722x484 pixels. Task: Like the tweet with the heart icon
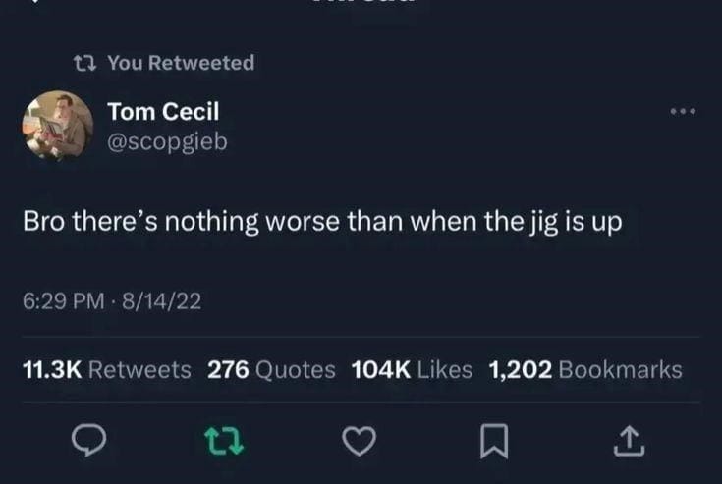point(360,441)
